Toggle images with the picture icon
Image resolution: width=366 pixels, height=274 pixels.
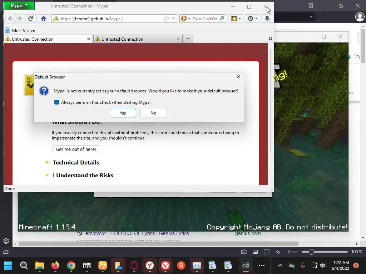click(255, 252)
